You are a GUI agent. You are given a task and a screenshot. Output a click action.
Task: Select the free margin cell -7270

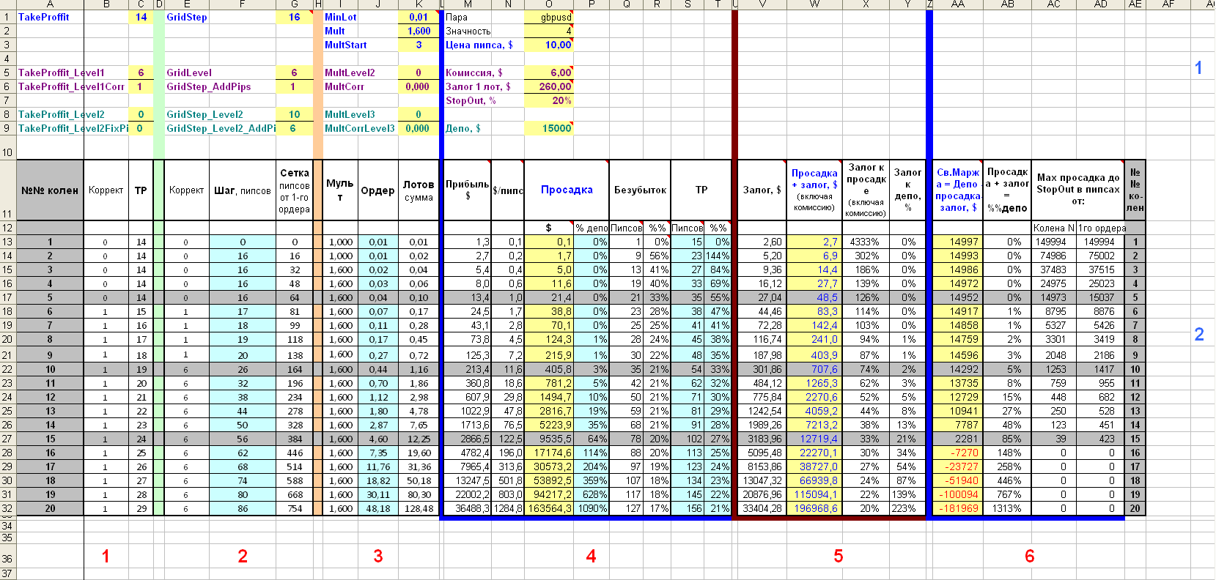click(958, 453)
